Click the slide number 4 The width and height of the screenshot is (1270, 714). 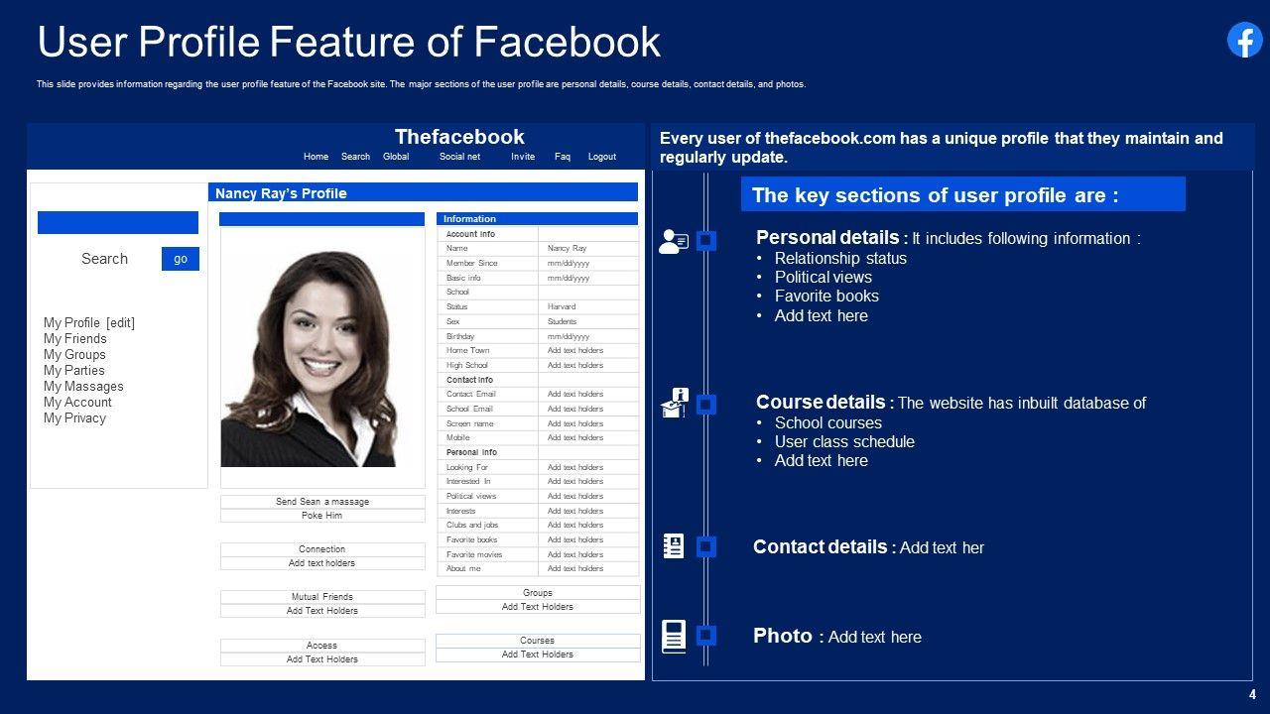1253,694
